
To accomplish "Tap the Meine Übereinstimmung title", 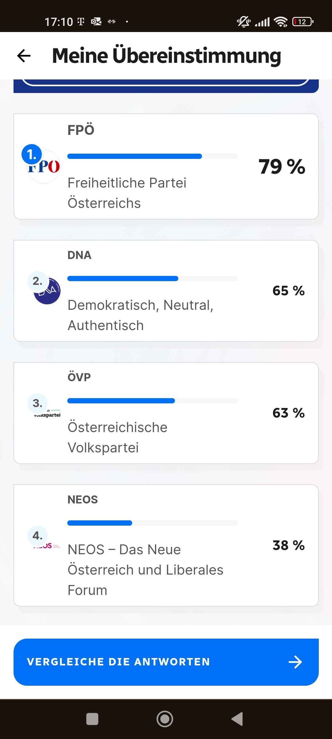I will click(x=167, y=56).
